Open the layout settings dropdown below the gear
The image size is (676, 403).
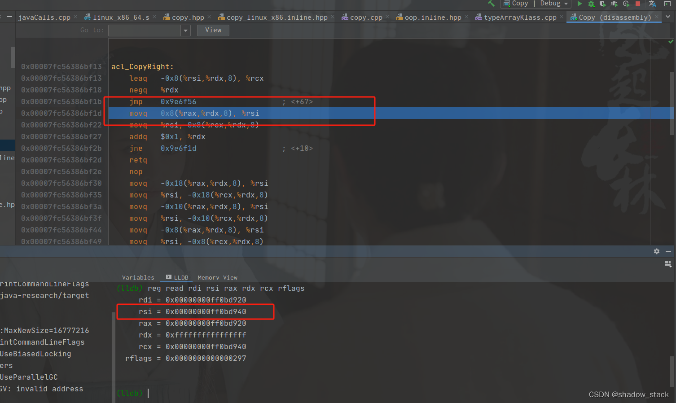[x=668, y=264]
